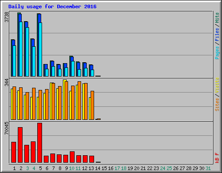222x173 pixels.
Task: Click day 22 on the x-axis
Action: pos(150,168)
